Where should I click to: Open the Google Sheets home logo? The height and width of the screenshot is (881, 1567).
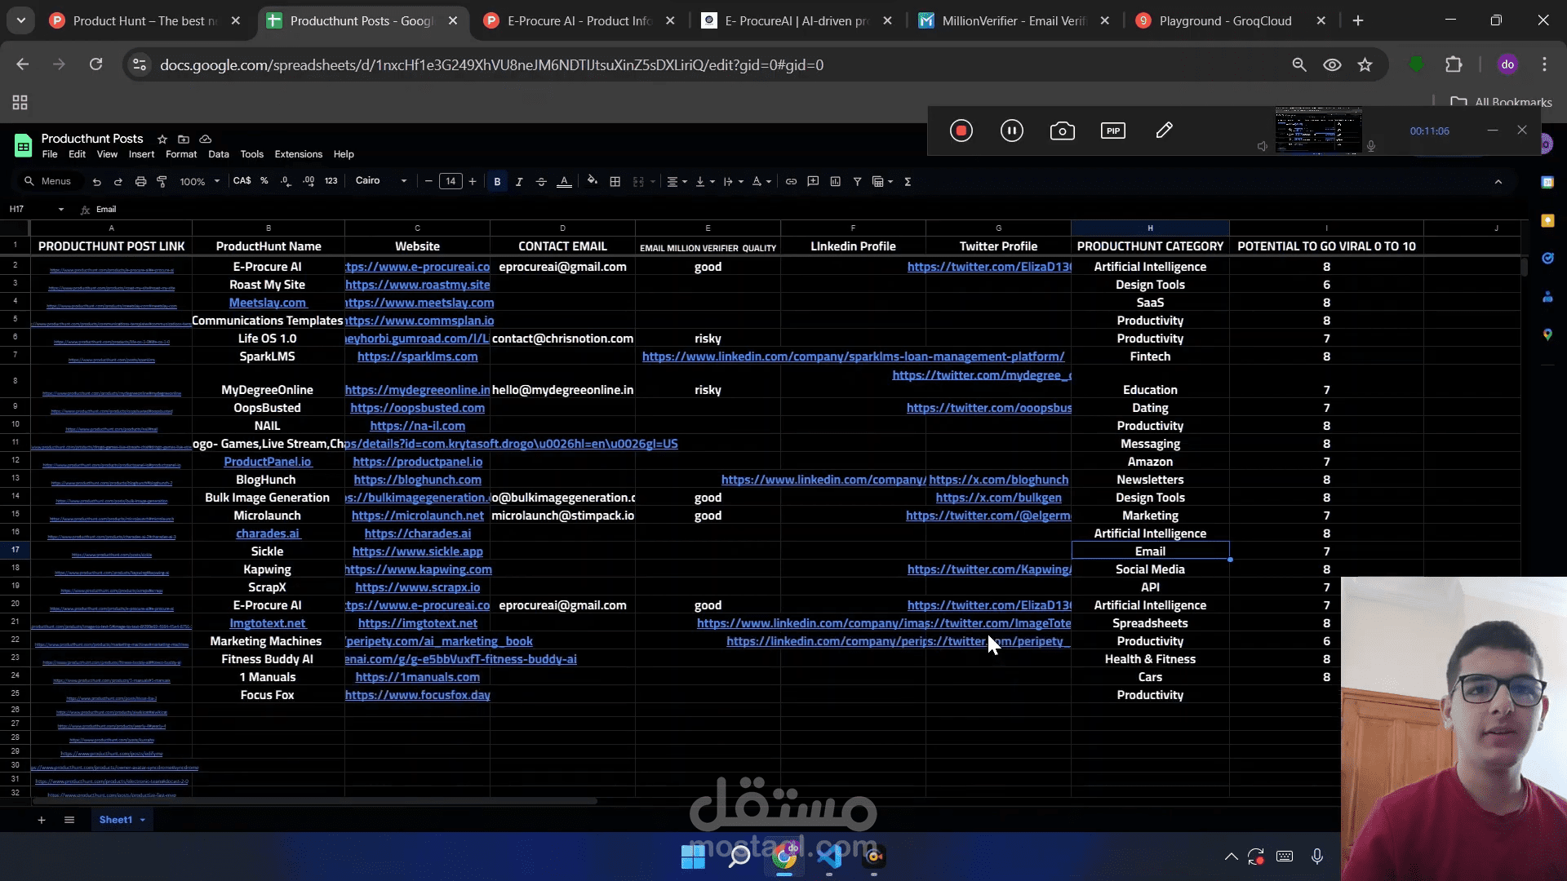coord(23,146)
